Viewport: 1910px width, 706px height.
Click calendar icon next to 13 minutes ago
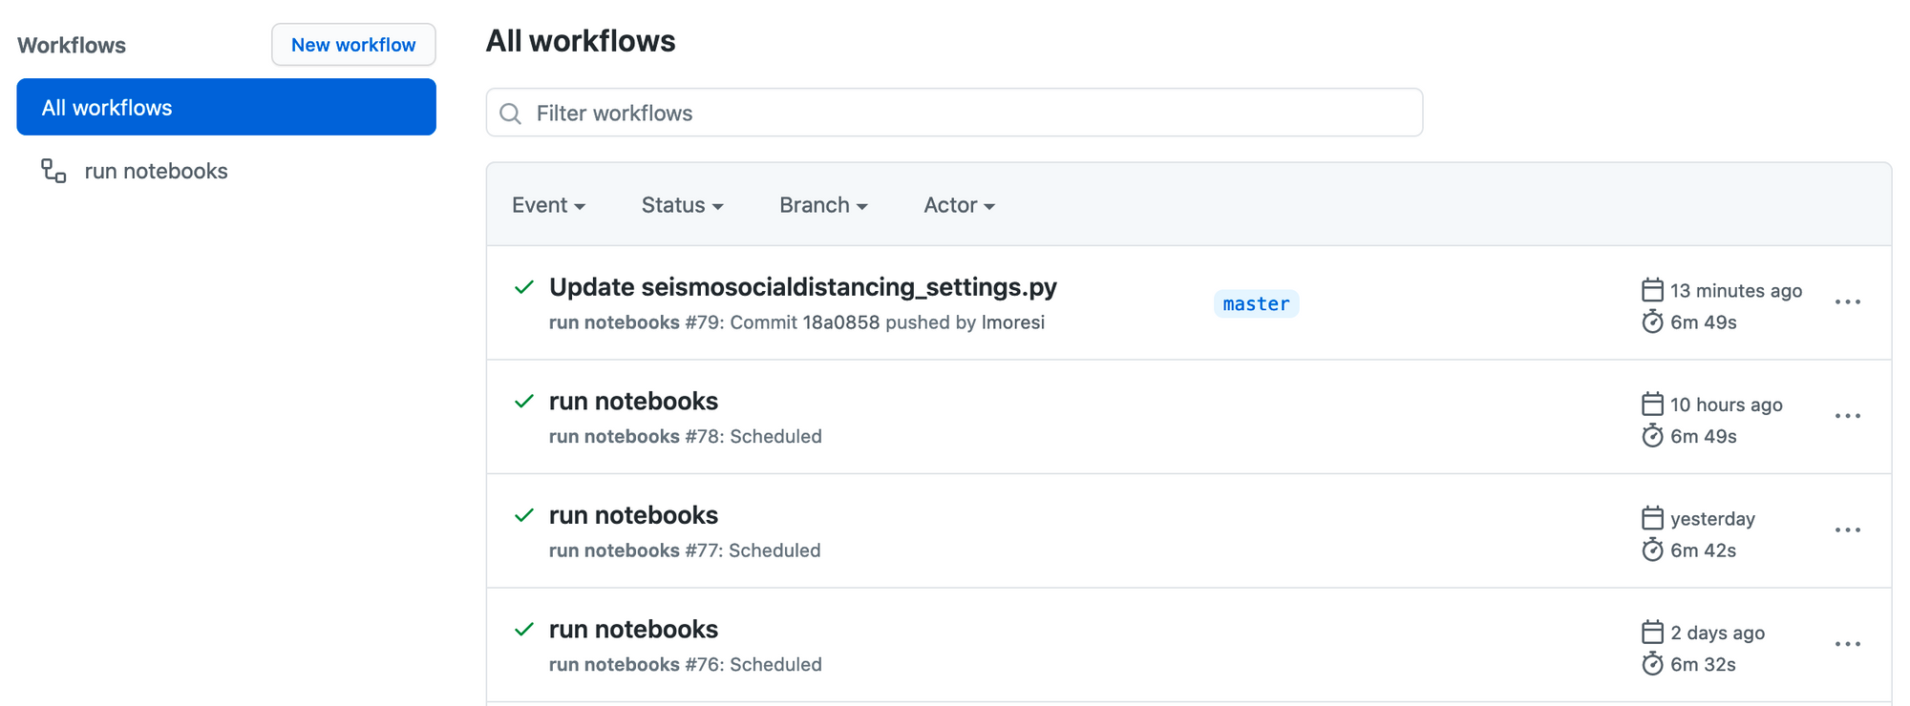point(1652,290)
